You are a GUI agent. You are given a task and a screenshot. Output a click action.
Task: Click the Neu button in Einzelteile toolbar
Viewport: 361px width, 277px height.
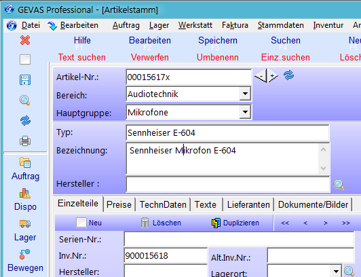(89, 223)
